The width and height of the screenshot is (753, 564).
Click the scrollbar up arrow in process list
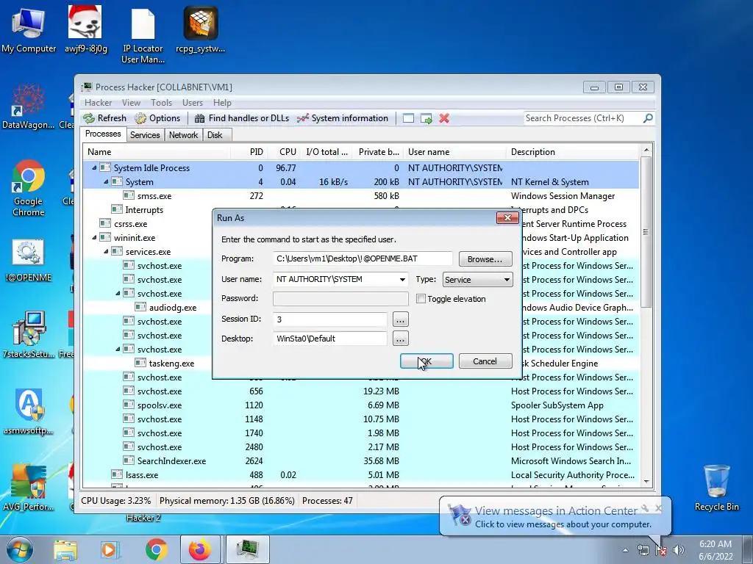[646, 151]
